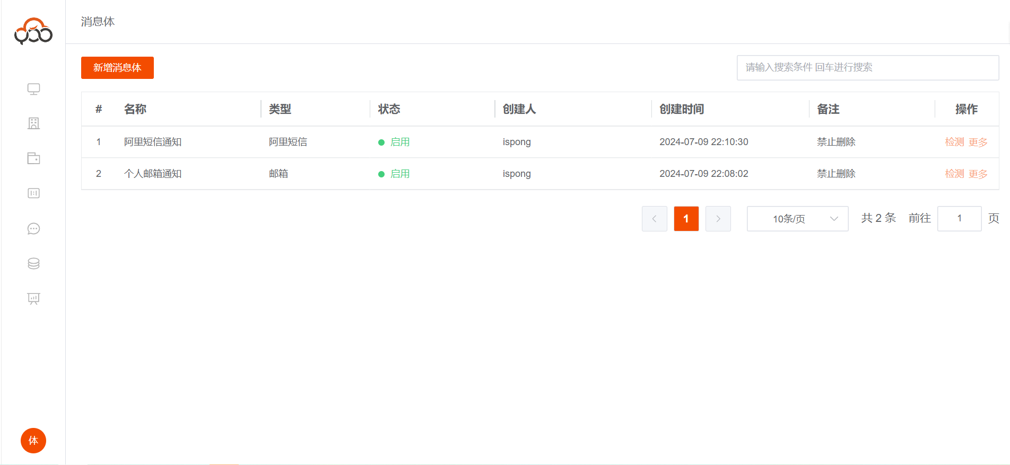1010x465 pixels.
Task: Open the ticket icon in the sidebar
Action: point(33,193)
